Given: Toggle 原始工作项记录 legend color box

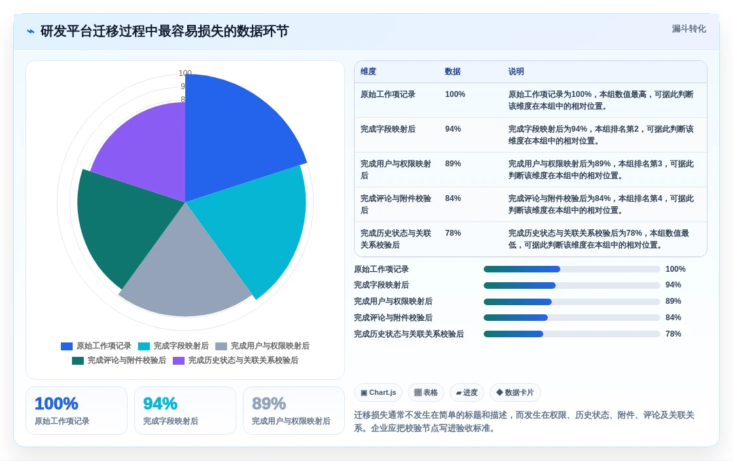Looking at the screenshot, I should tap(67, 346).
